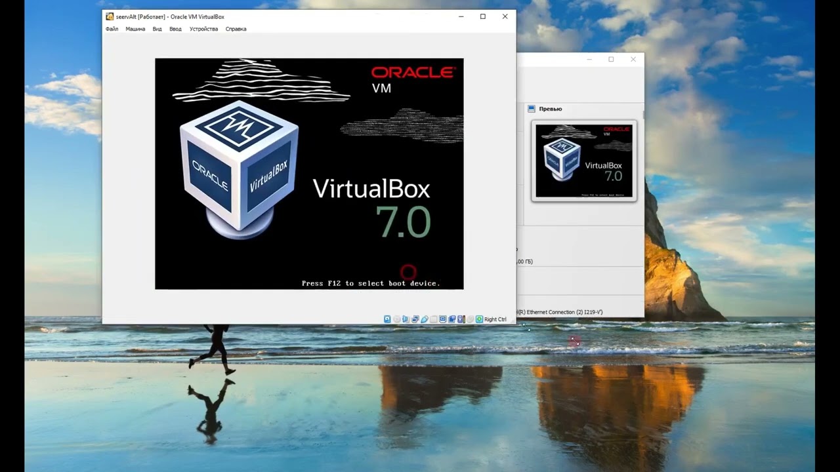Click inside the VM boot screen
This screenshot has height=472, width=840.
coord(309,174)
